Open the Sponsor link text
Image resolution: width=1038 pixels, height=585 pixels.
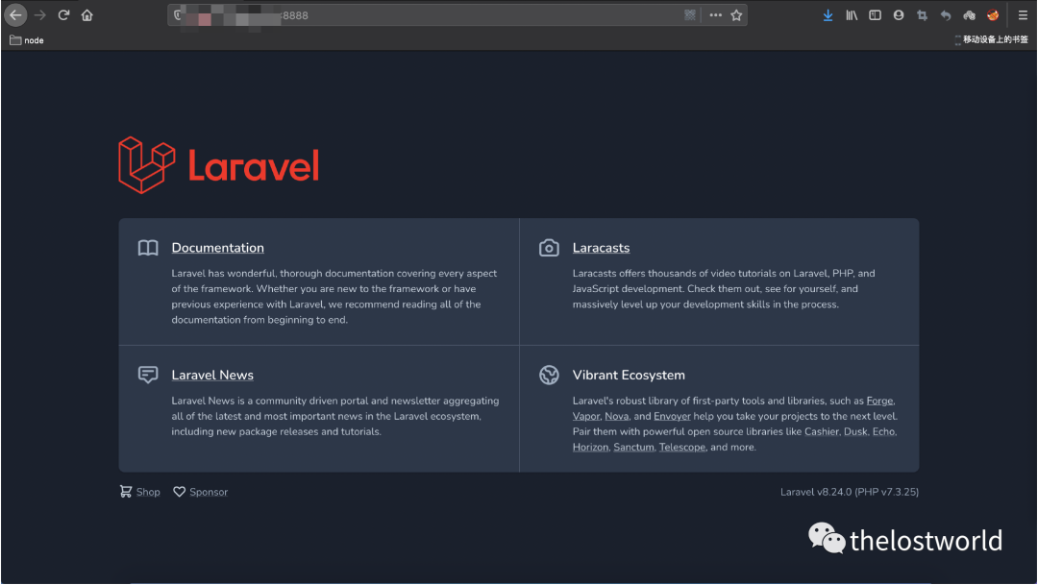click(x=209, y=493)
